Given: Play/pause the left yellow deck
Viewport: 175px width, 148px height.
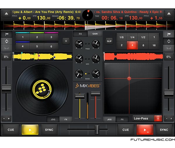Looking at the screenshot, I should click(30, 130).
